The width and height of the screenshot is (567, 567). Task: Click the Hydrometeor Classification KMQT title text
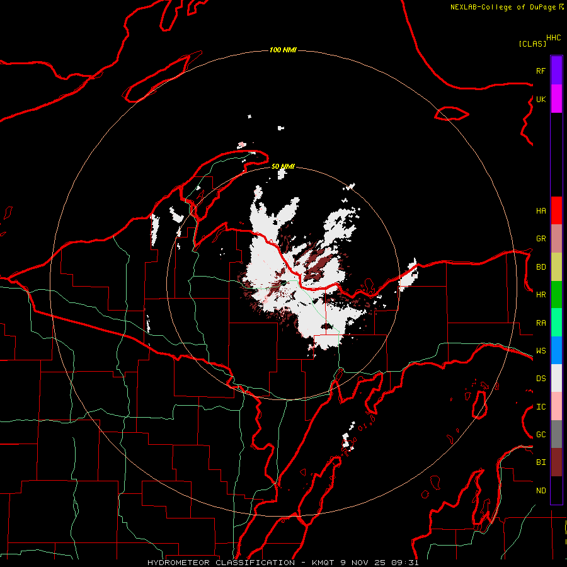click(x=283, y=563)
